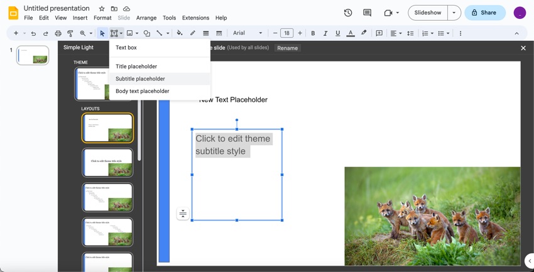534x272 pixels.
Task: Click the zoom magnifier tool
Action: click(x=83, y=33)
